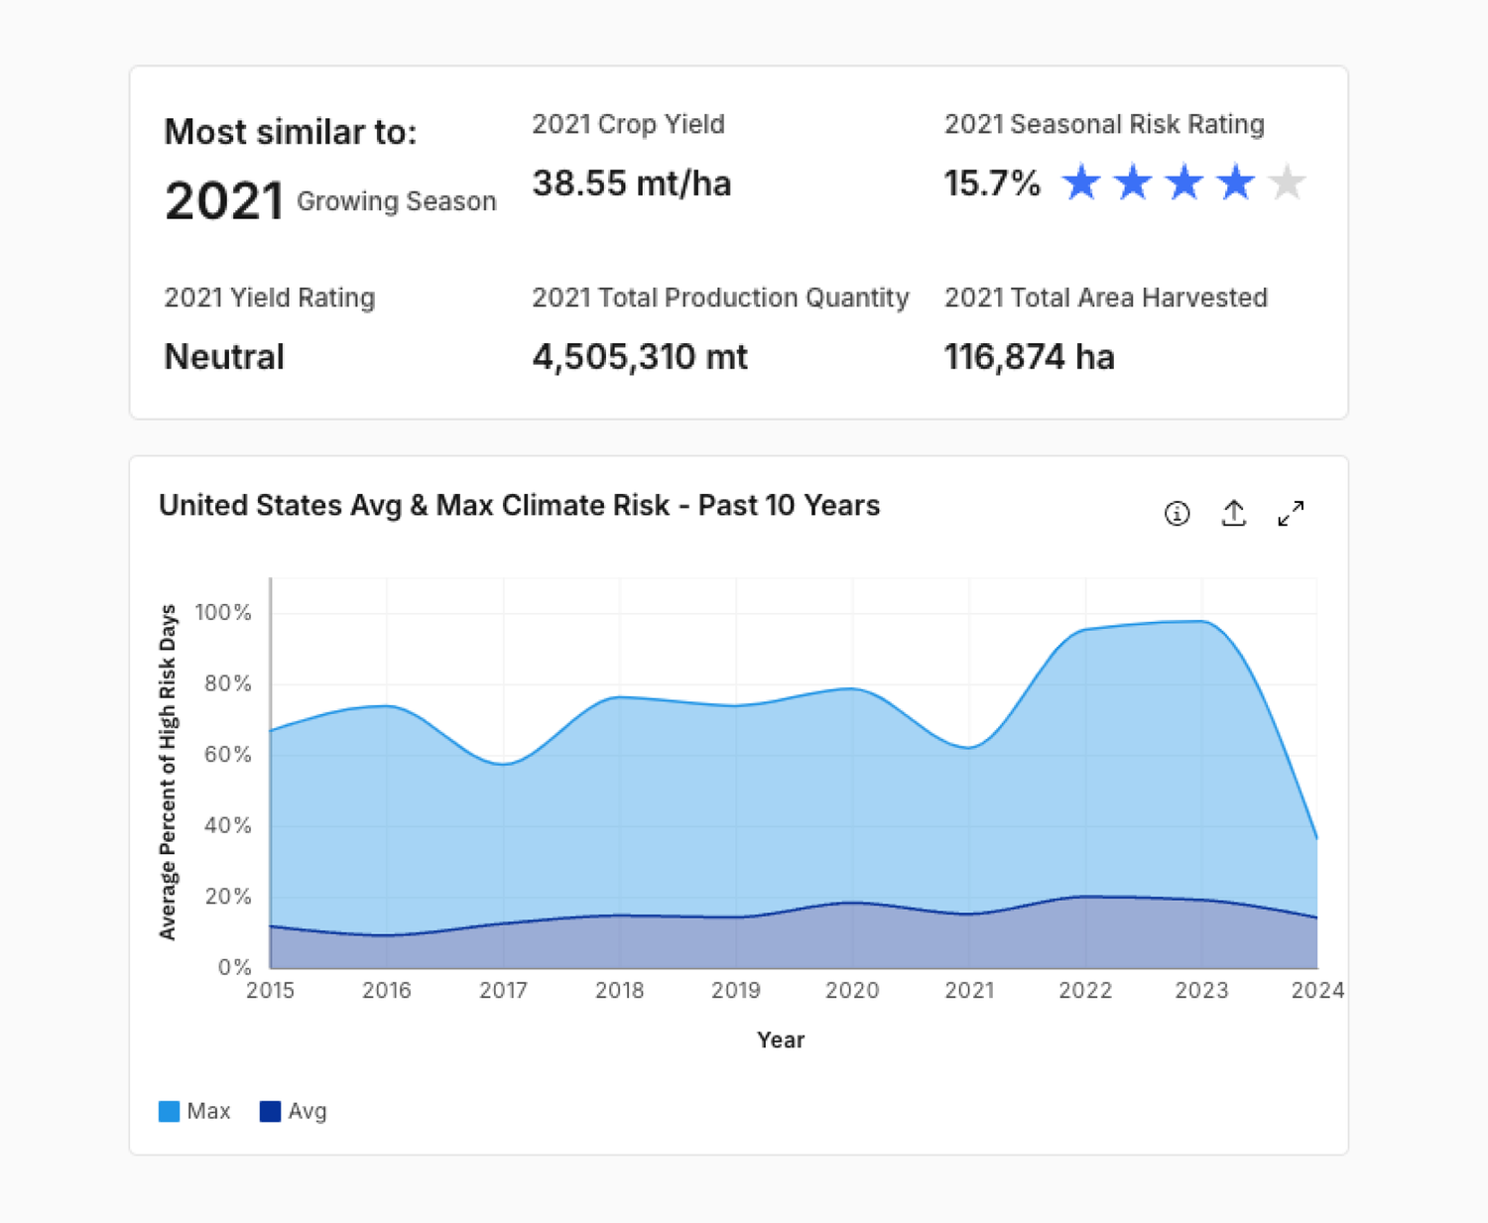Click the Avg legend color swatch
This screenshot has height=1223, width=1488.
point(270,1111)
